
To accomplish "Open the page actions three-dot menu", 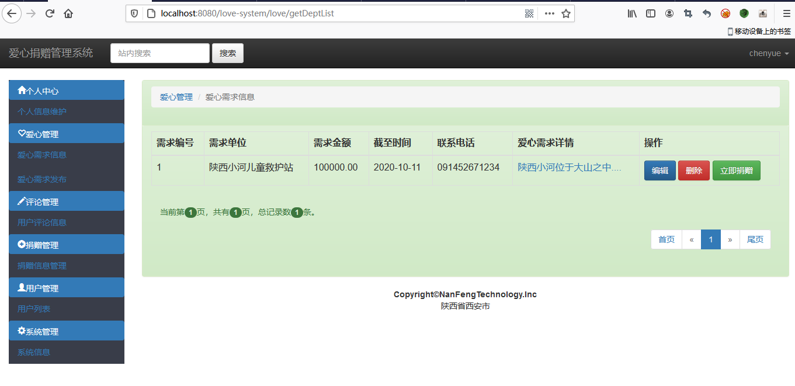I will [x=549, y=13].
